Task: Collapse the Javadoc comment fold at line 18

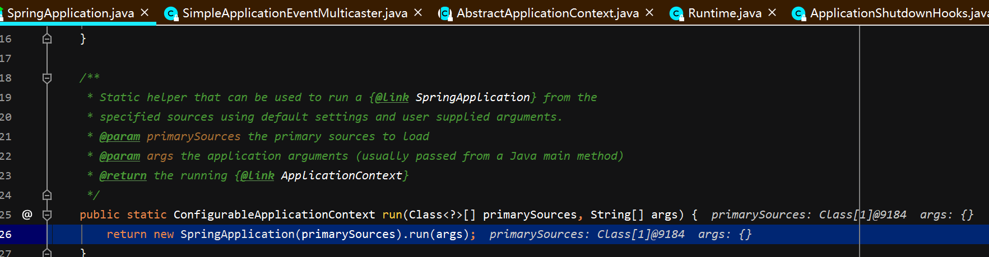Action: coord(47,78)
